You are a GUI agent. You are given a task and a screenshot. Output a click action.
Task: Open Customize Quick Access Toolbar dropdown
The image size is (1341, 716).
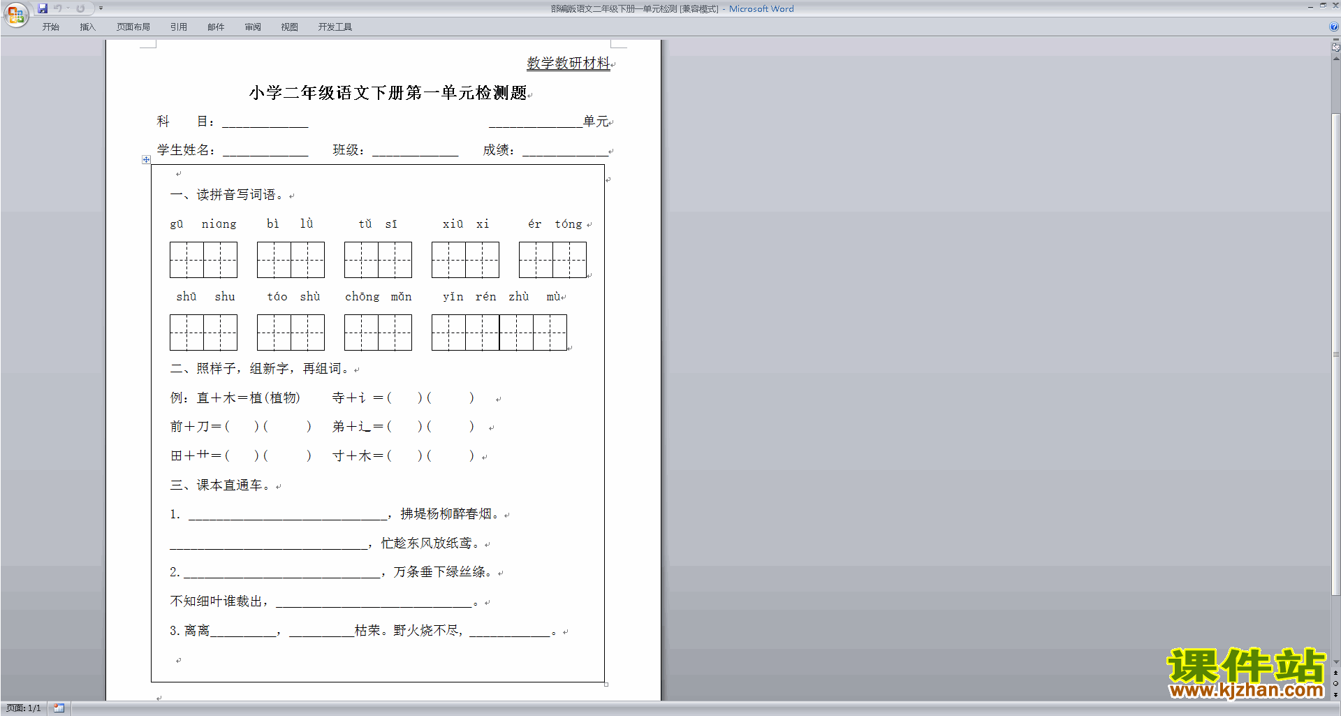(101, 8)
